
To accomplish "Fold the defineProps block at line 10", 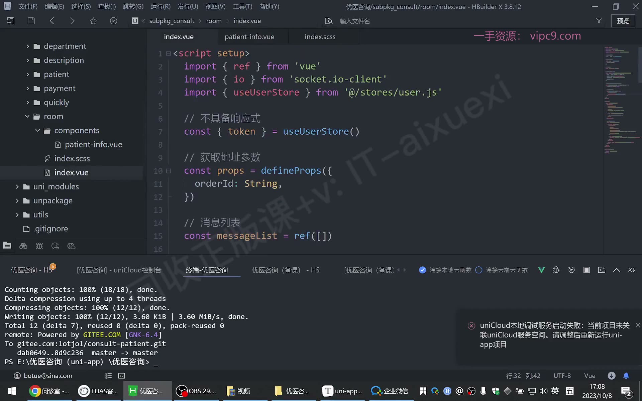I will pos(169,171).
